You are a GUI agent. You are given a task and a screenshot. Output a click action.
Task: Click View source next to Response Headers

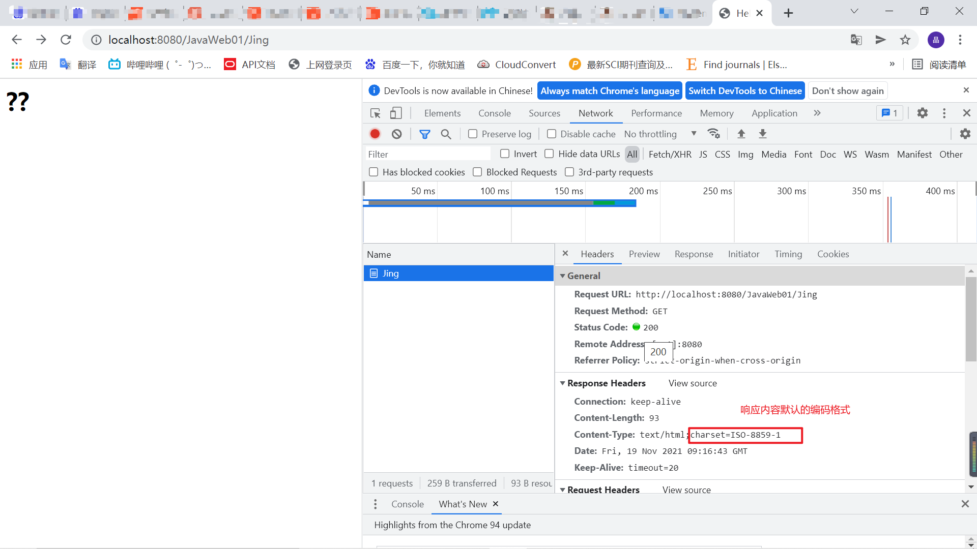pyautogui.click(x=692, y=383)
